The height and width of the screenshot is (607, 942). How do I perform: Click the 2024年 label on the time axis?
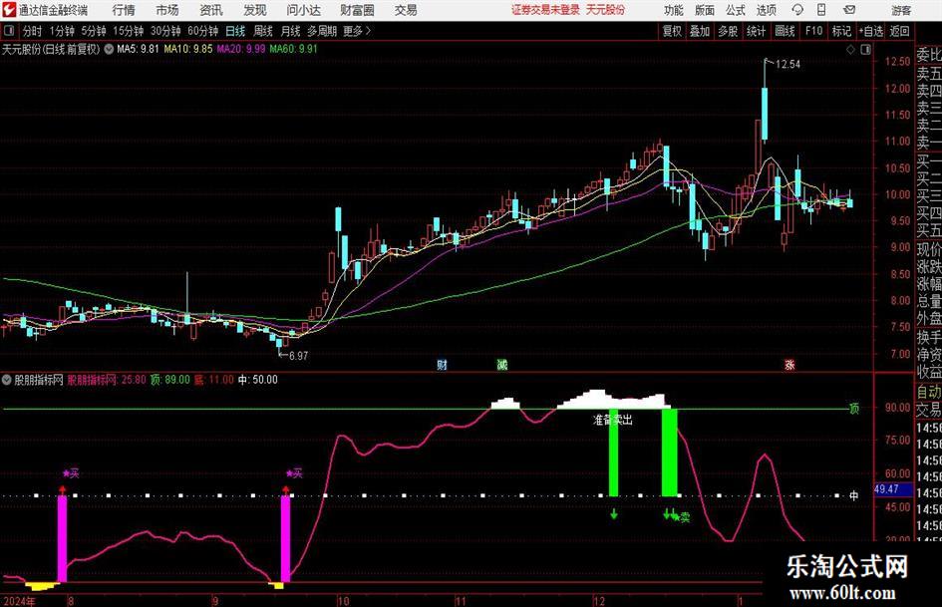tap(19, 600)
